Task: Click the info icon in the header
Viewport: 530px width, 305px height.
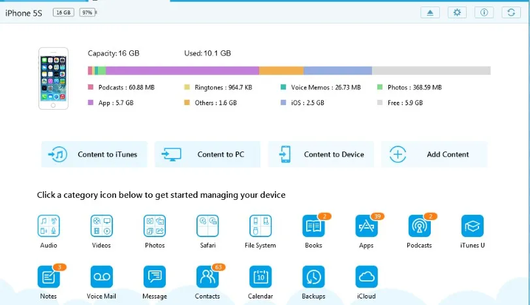Action: (x=484, y=12)
